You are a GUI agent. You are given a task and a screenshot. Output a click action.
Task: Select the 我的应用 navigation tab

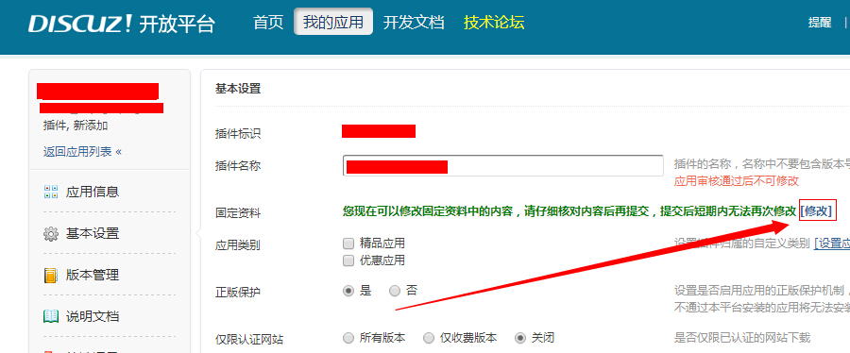[333, 22]
